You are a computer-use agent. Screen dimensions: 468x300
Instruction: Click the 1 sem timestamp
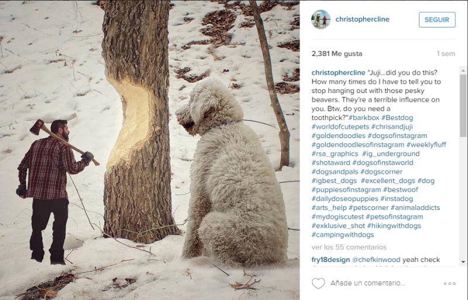tap(446, 54)
